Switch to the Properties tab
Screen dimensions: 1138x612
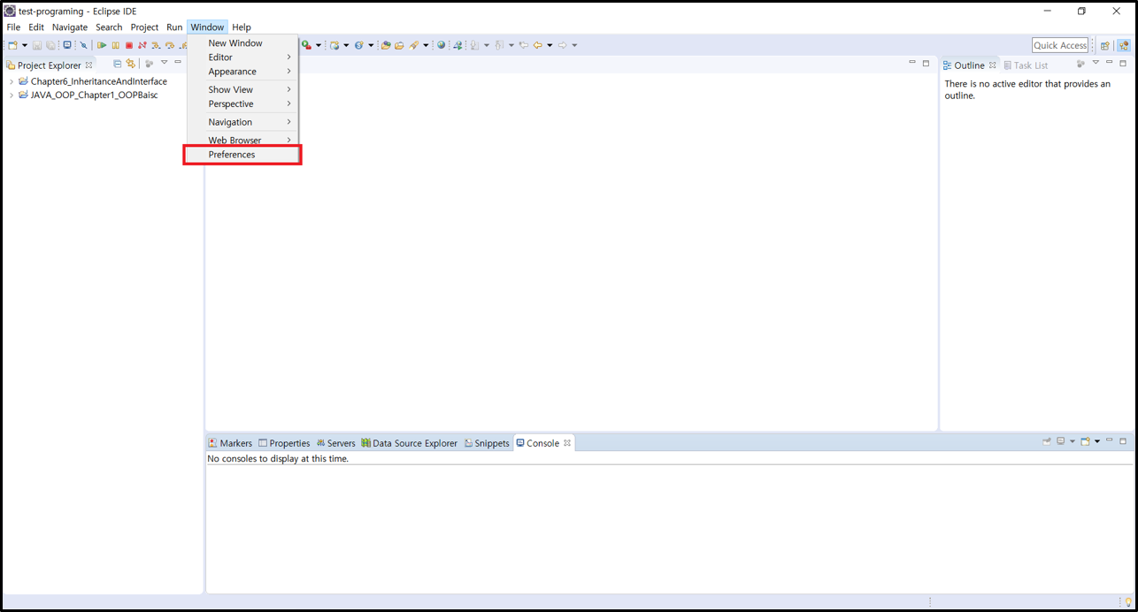284,443
